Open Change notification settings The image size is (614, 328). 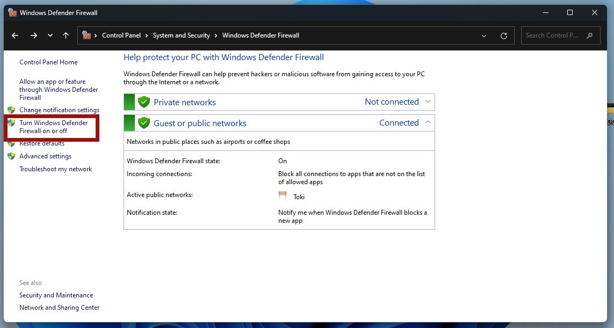coord(59,110)
